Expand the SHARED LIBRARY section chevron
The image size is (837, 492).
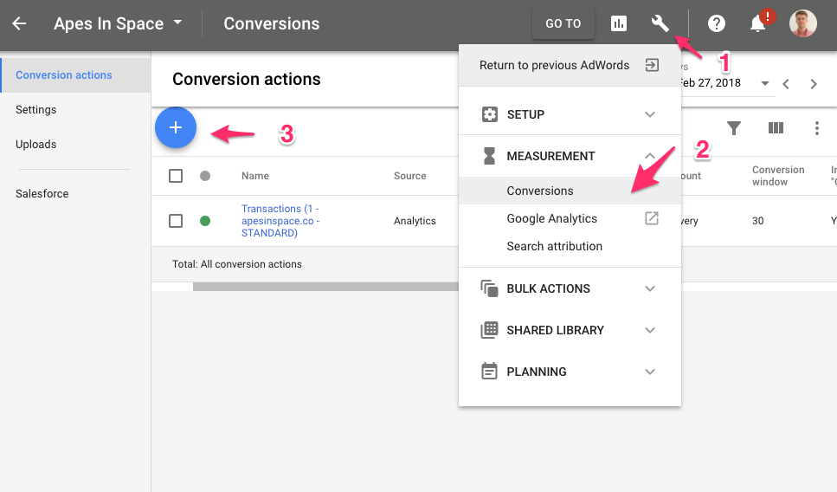pyautogui.click(x=650, y=330)
